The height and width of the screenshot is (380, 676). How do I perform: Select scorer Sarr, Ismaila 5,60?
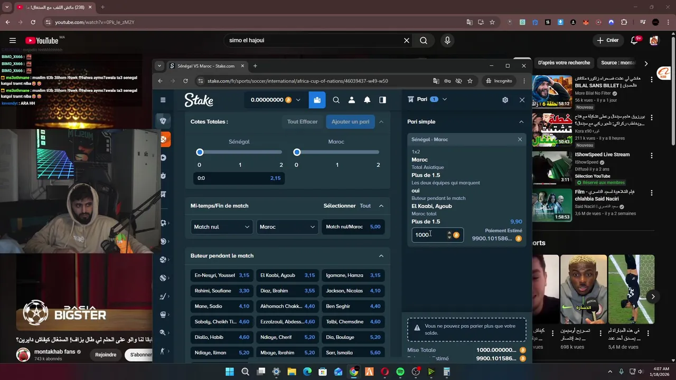tap(353, 353)
